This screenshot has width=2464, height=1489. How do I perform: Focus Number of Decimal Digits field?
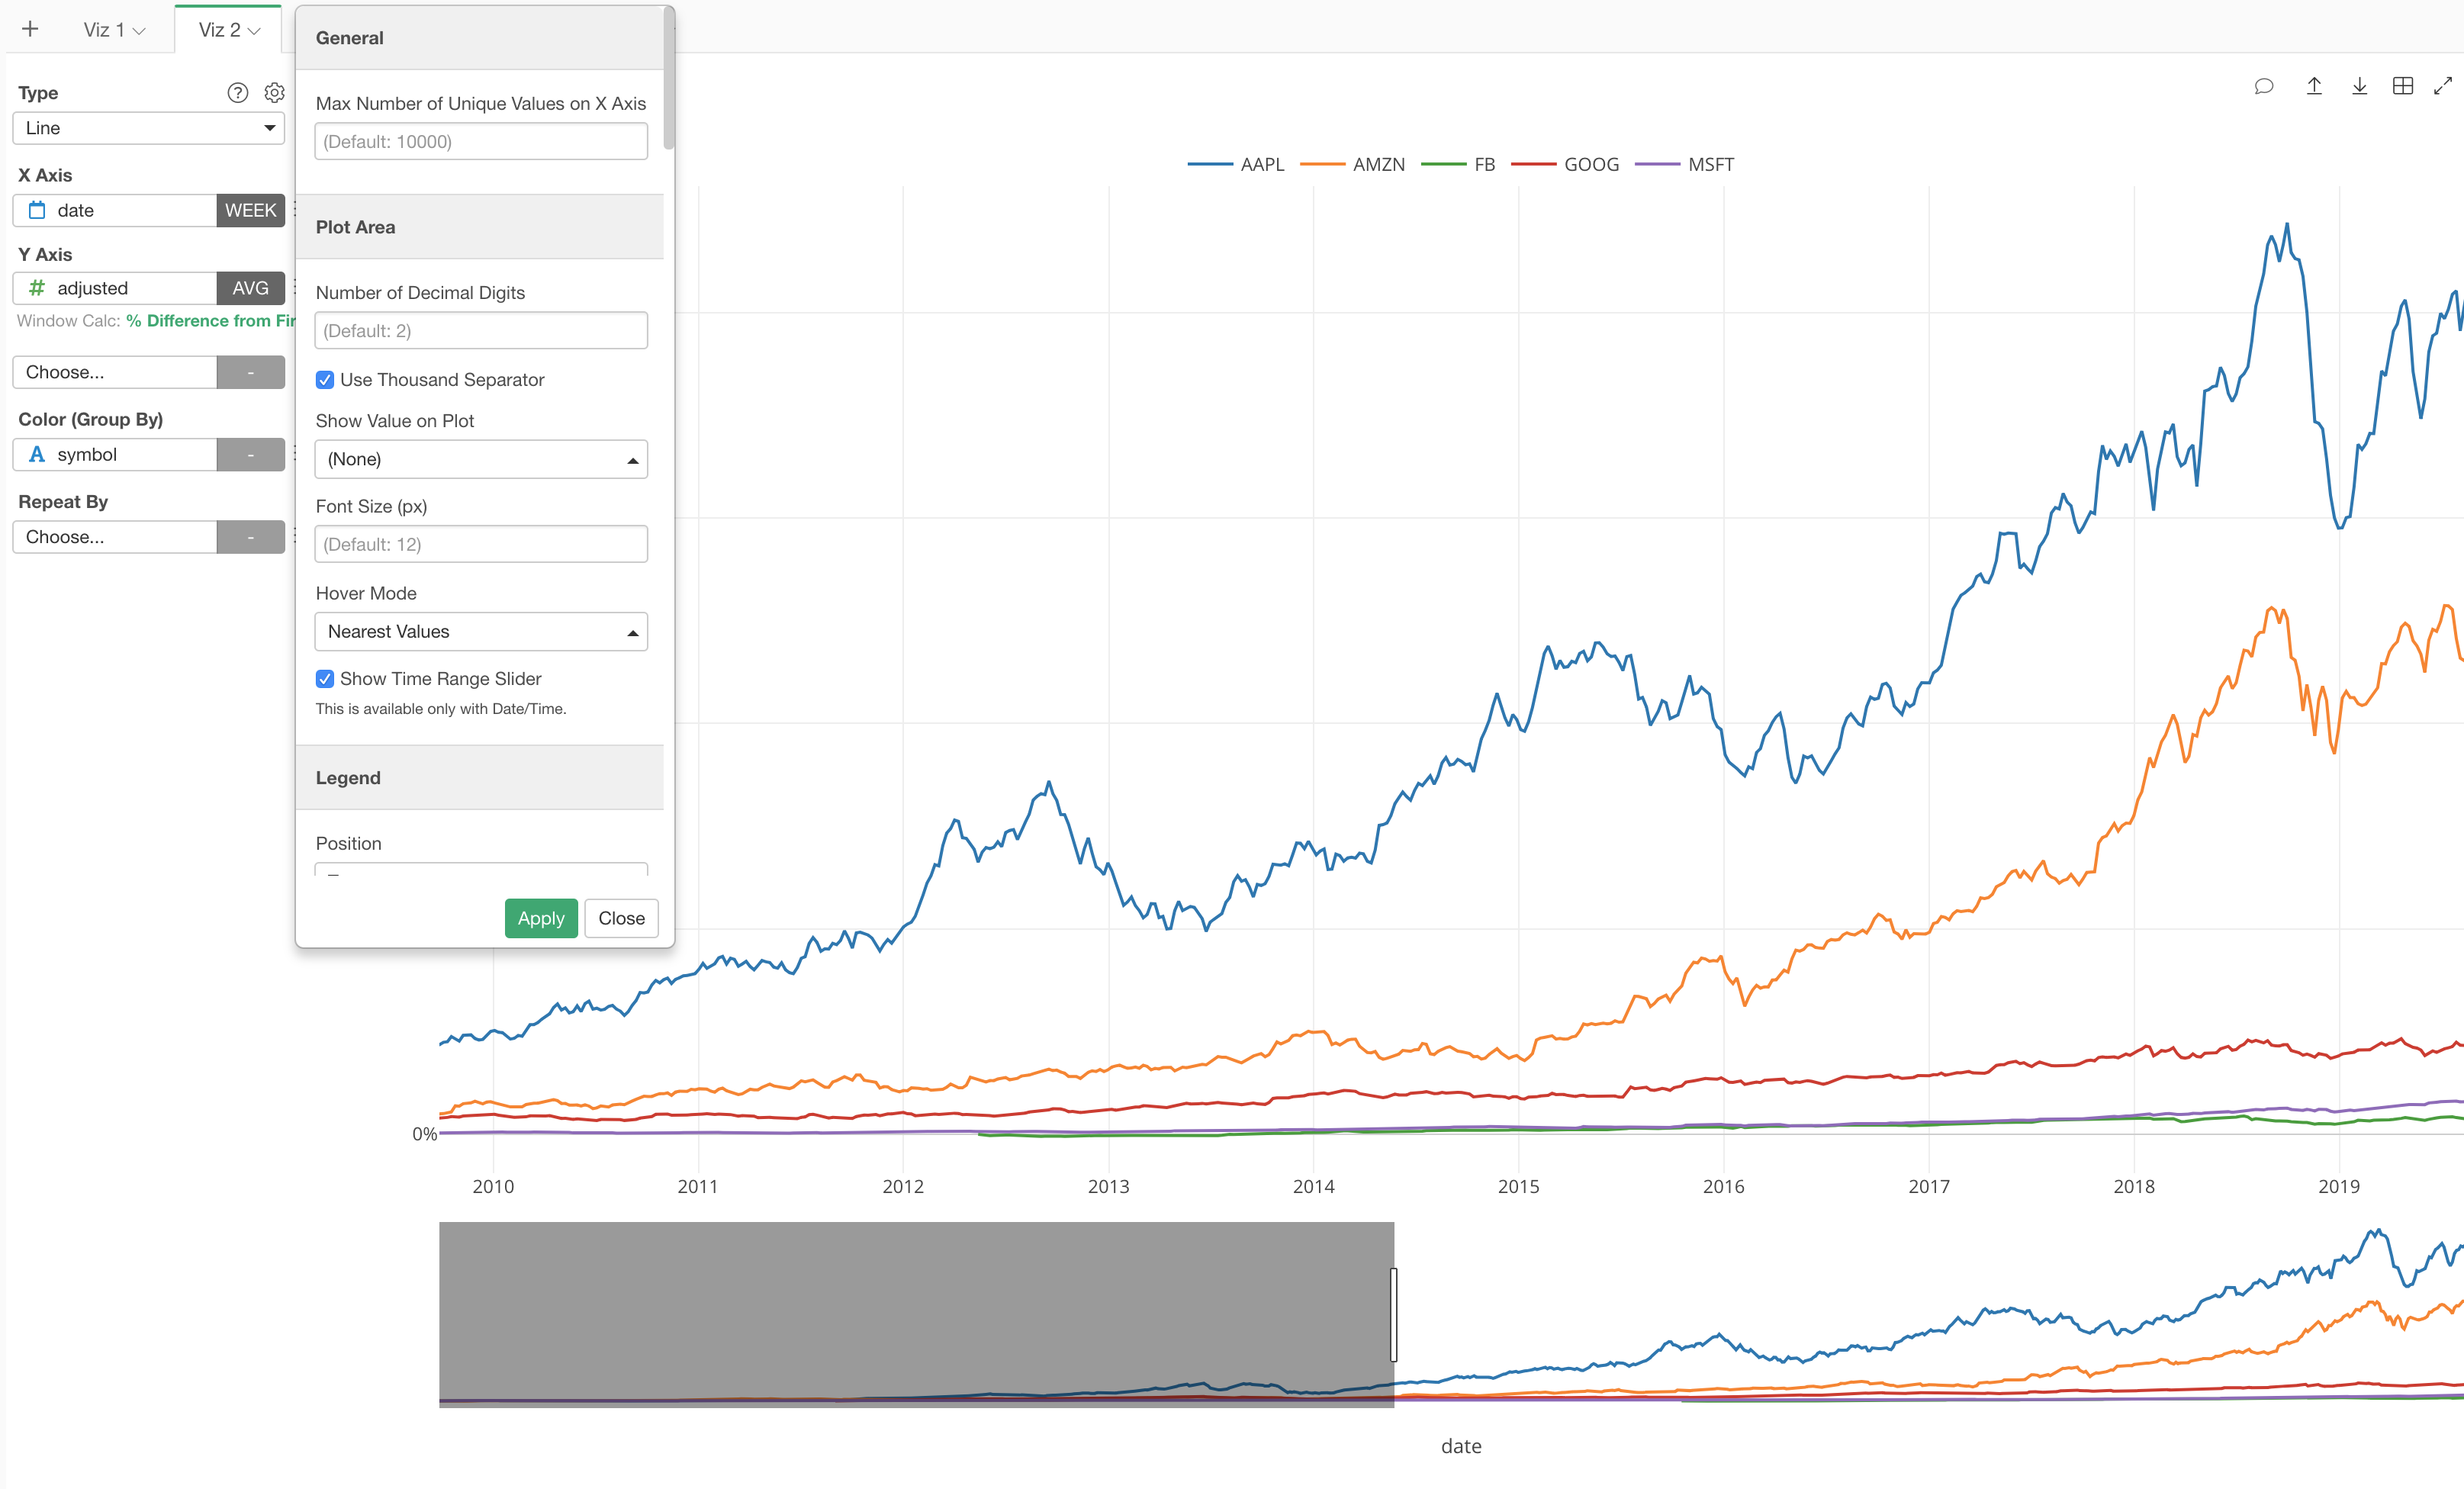[x=481, y=331]
